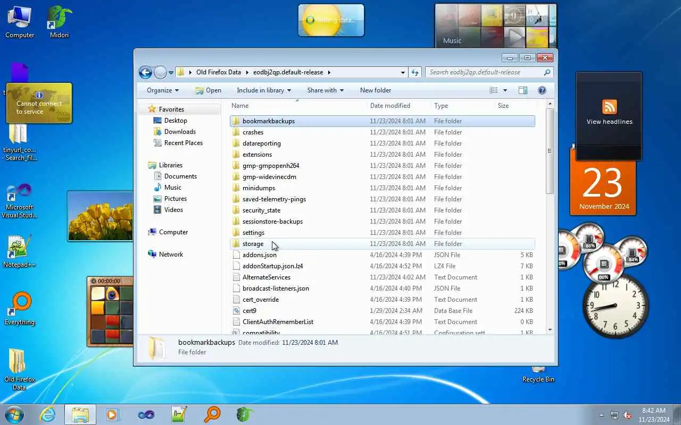Open recent pages dropdown beside Forward arrow

coord(171,72)
